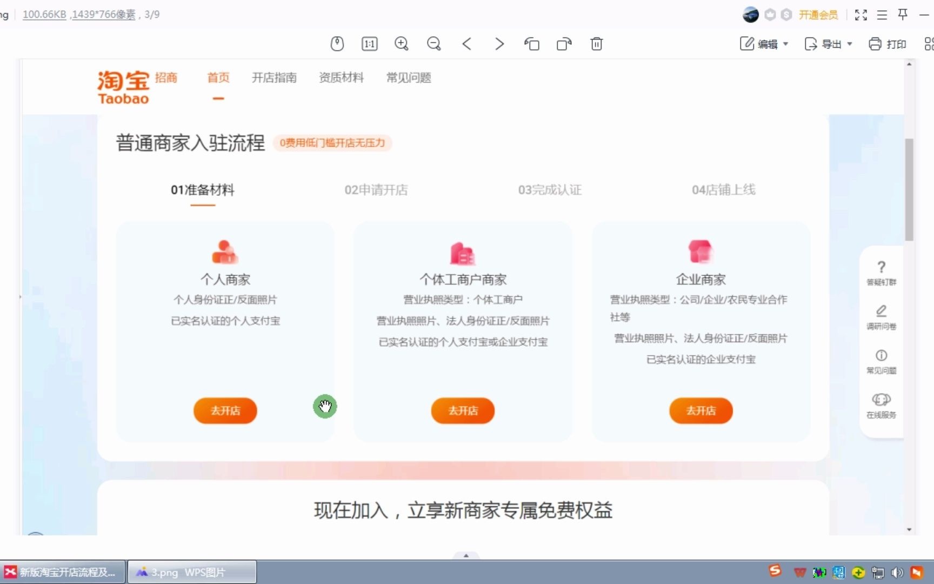Click the 企业商家 card icon
This screenshot has width=934, height=584.
click(700, 252)
